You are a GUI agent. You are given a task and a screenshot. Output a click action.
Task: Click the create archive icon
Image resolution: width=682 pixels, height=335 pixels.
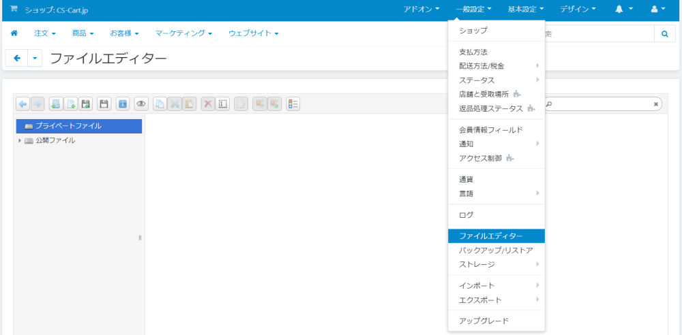pyautogui.click(x=274, y=104)
